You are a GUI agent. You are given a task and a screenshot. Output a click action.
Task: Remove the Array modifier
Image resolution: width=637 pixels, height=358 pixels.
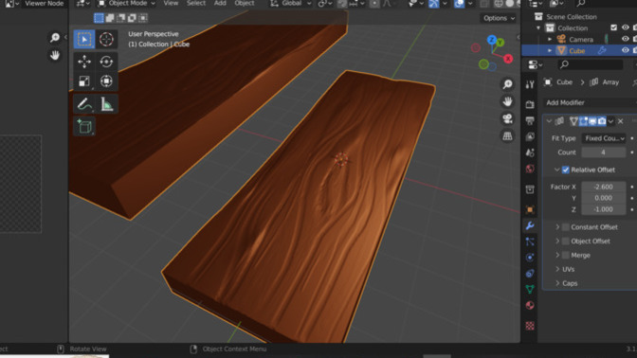click(x=620, y=121)
